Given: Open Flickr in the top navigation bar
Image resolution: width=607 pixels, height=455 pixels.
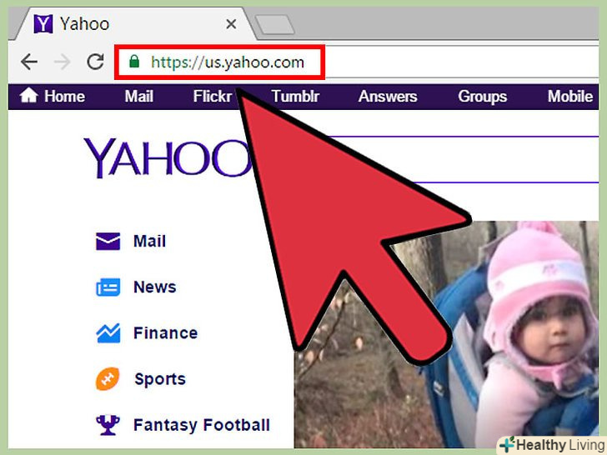Looking at the screenshot, I should pos(213,97).
